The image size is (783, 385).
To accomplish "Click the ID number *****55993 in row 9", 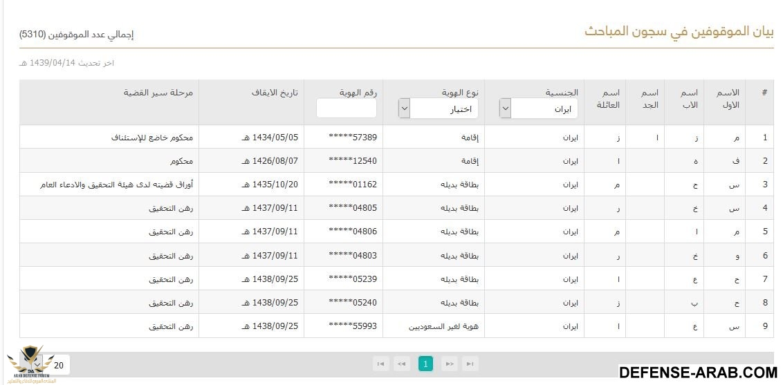I will tap(353, 326).
